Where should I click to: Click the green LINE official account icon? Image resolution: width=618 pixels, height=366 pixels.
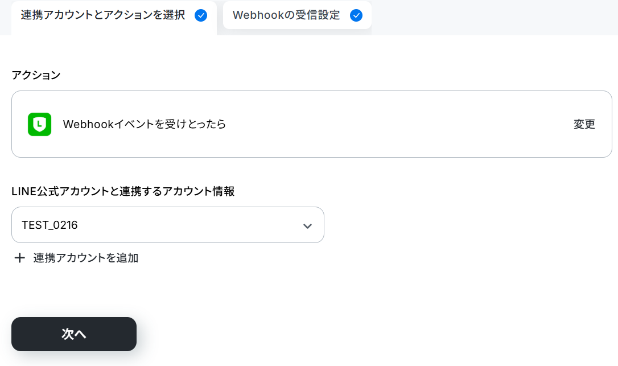[39, 124]
